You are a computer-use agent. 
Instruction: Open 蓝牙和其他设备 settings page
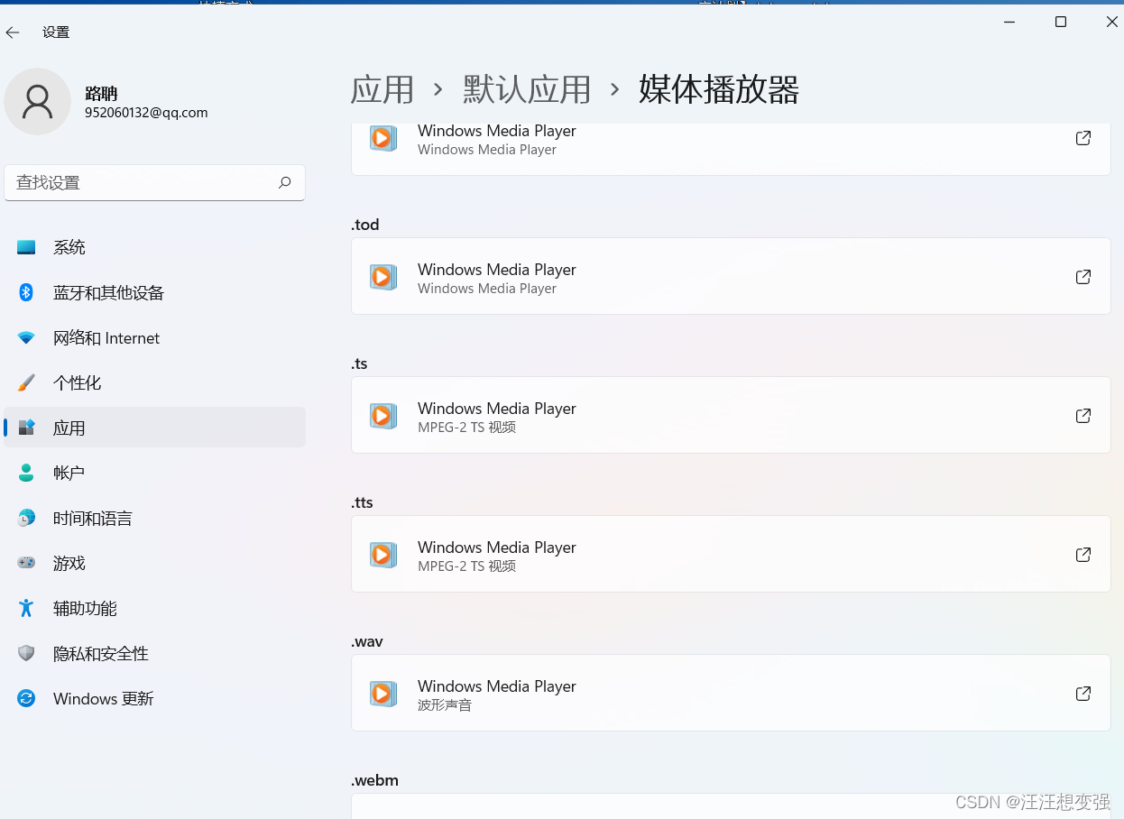pos(155,292)
